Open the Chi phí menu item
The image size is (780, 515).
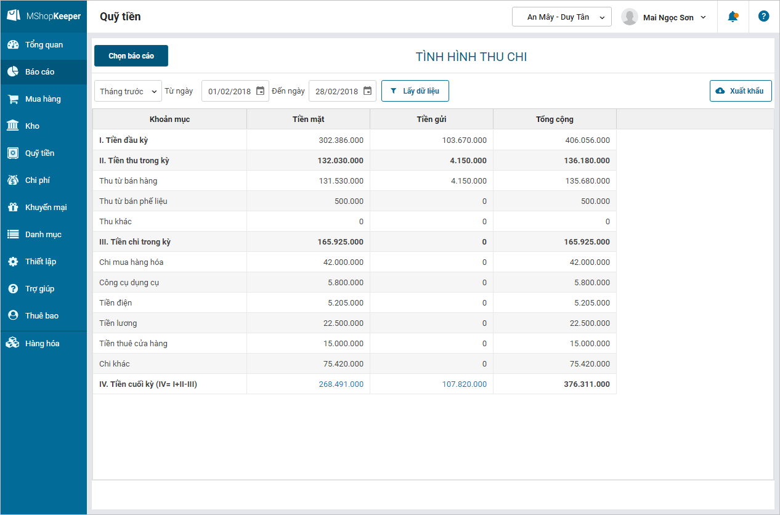pos(43,180)
